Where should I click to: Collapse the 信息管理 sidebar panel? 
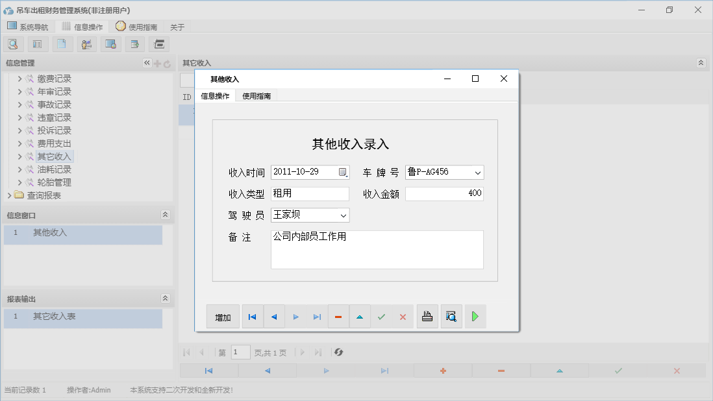[147, 62]
